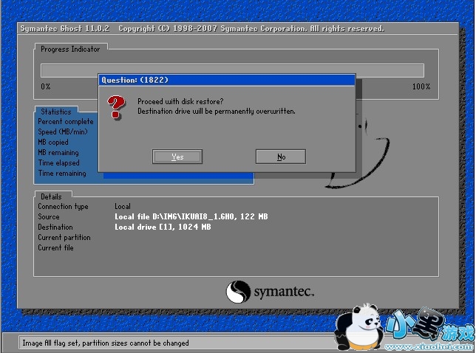Click the Yes button to proceed
This screenshot has width=476, height=353.
click(177, 157)
